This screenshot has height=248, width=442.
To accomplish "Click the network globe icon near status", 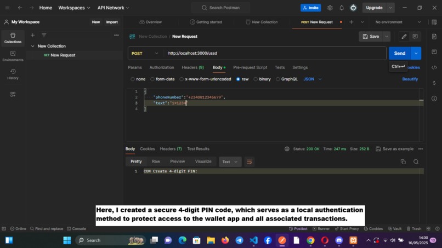I will pyautogui.click(x=287, y=149).
